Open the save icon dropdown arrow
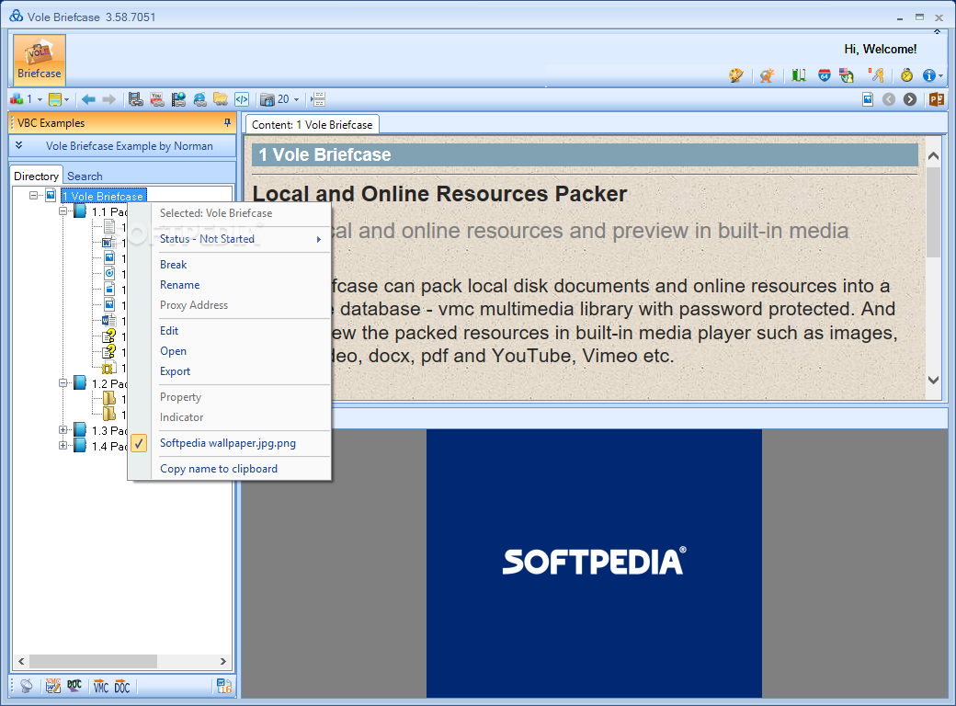 (66, 99)
